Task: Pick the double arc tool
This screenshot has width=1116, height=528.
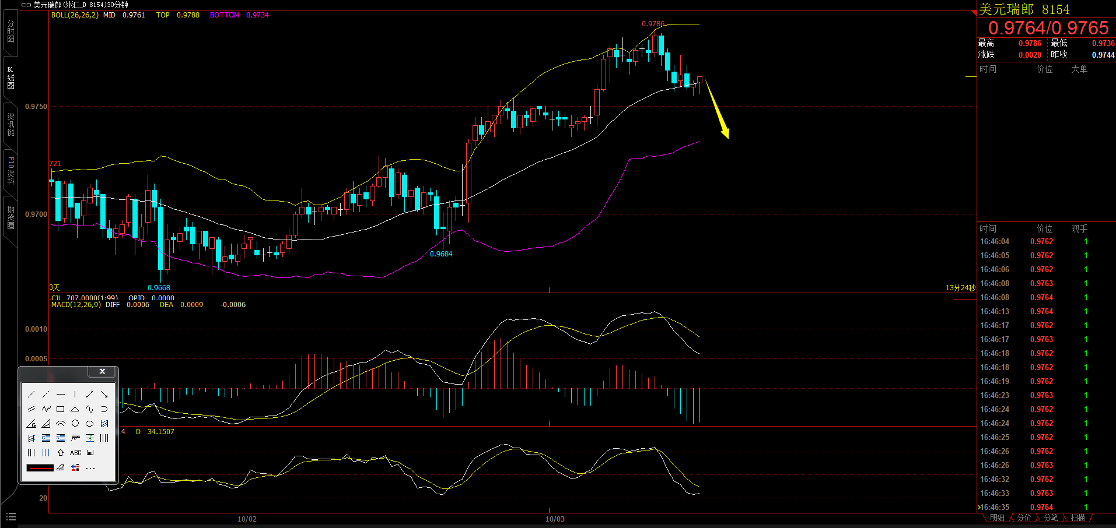Action: (x=61, y=424)
